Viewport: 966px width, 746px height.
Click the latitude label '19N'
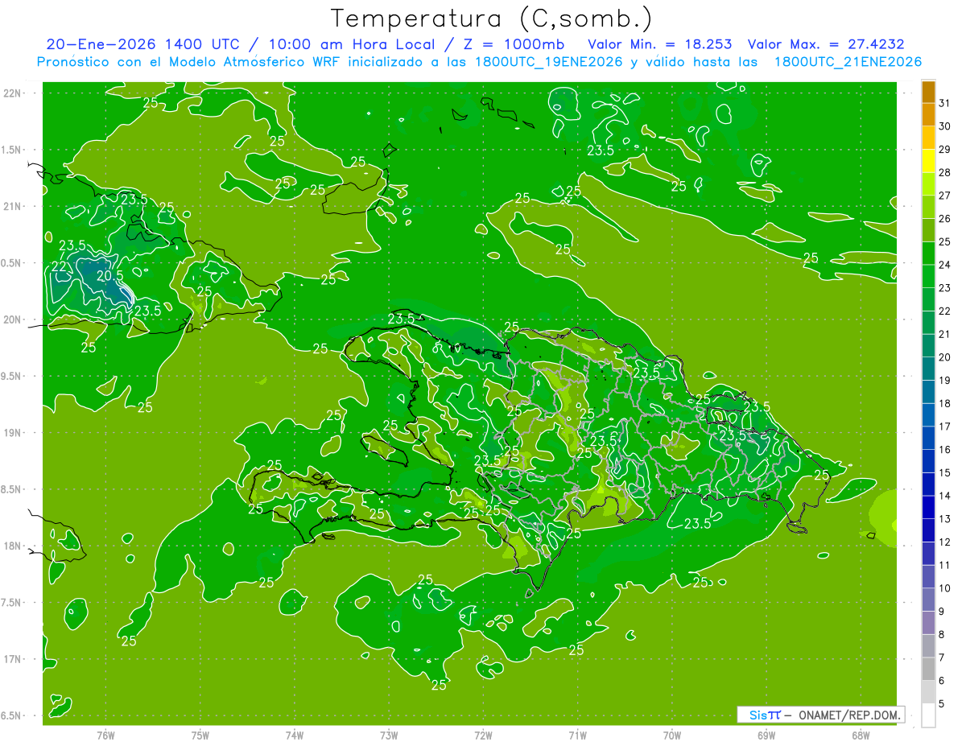point(12,432)
